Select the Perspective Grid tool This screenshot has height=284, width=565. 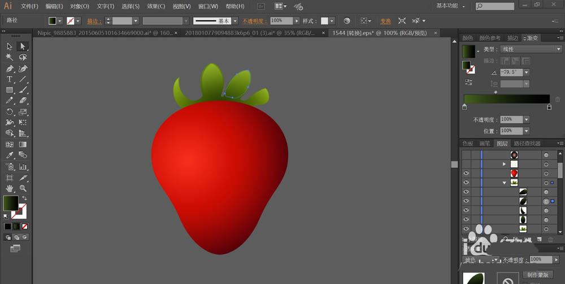(x=23, y=134)
